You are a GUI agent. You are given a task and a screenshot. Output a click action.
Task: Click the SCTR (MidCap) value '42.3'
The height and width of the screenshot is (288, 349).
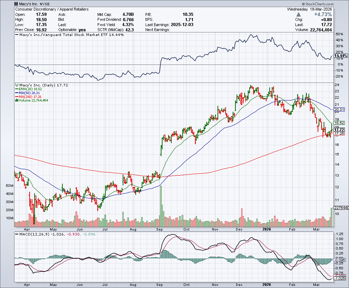(129, 30)
